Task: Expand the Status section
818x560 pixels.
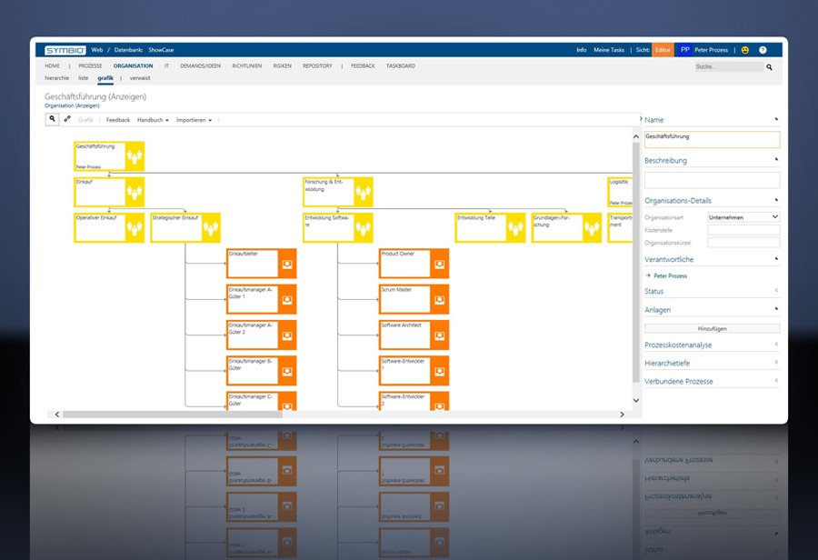Action: coord(776,290)
